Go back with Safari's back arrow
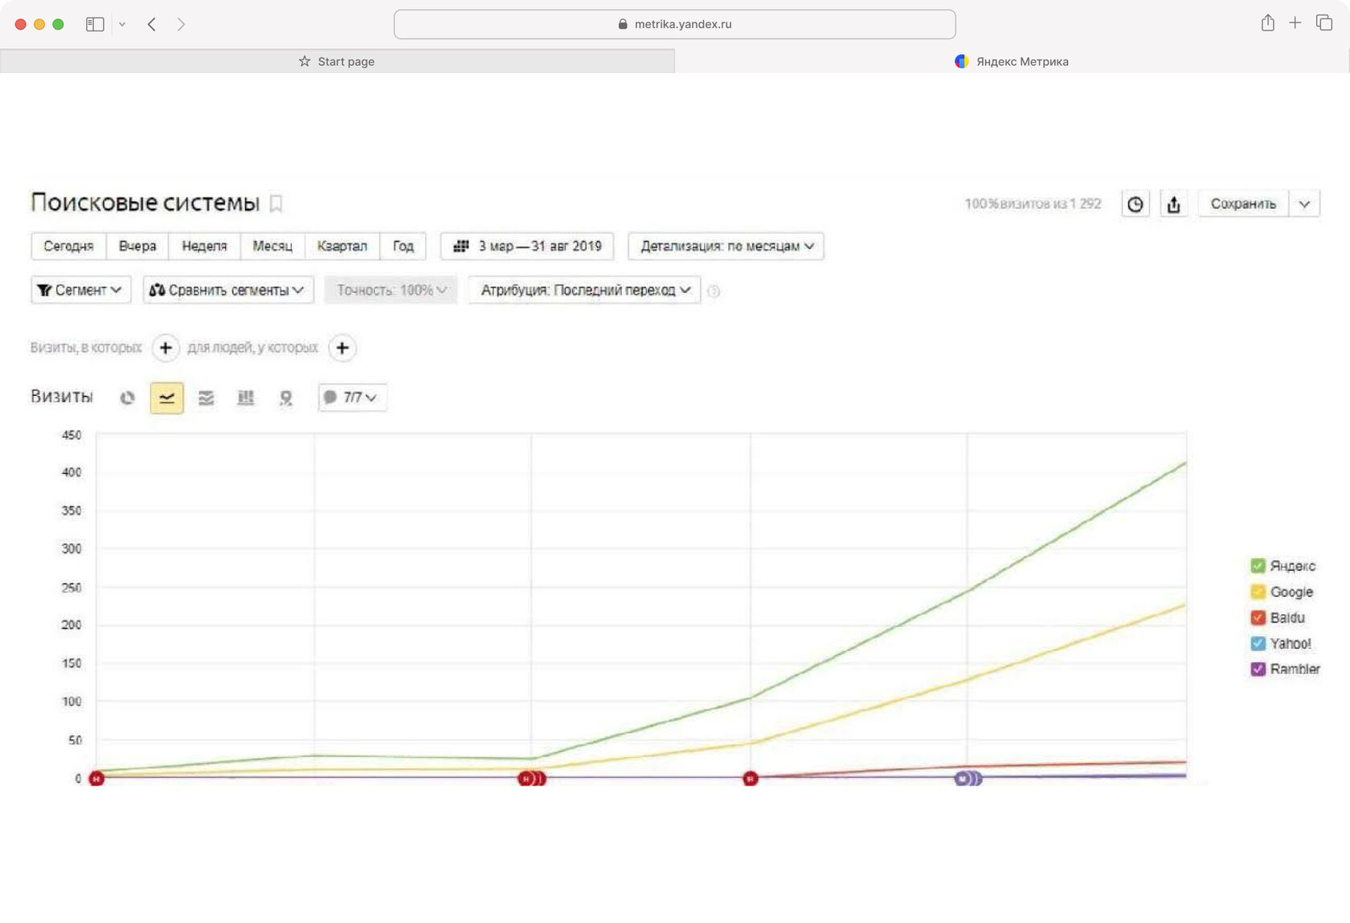Image resolution: width=1350 pixels, height=923 pixels. [152, 24]
